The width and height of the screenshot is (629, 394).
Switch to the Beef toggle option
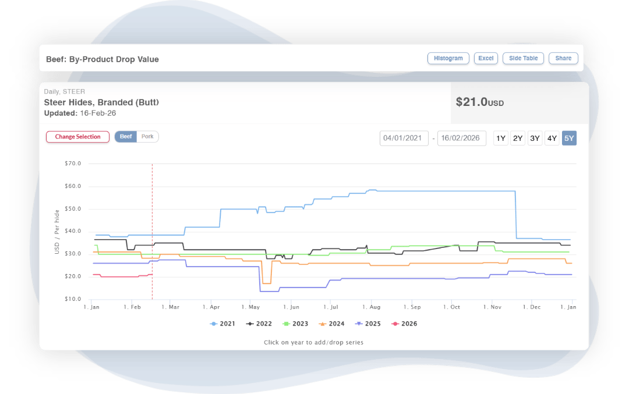126,137
